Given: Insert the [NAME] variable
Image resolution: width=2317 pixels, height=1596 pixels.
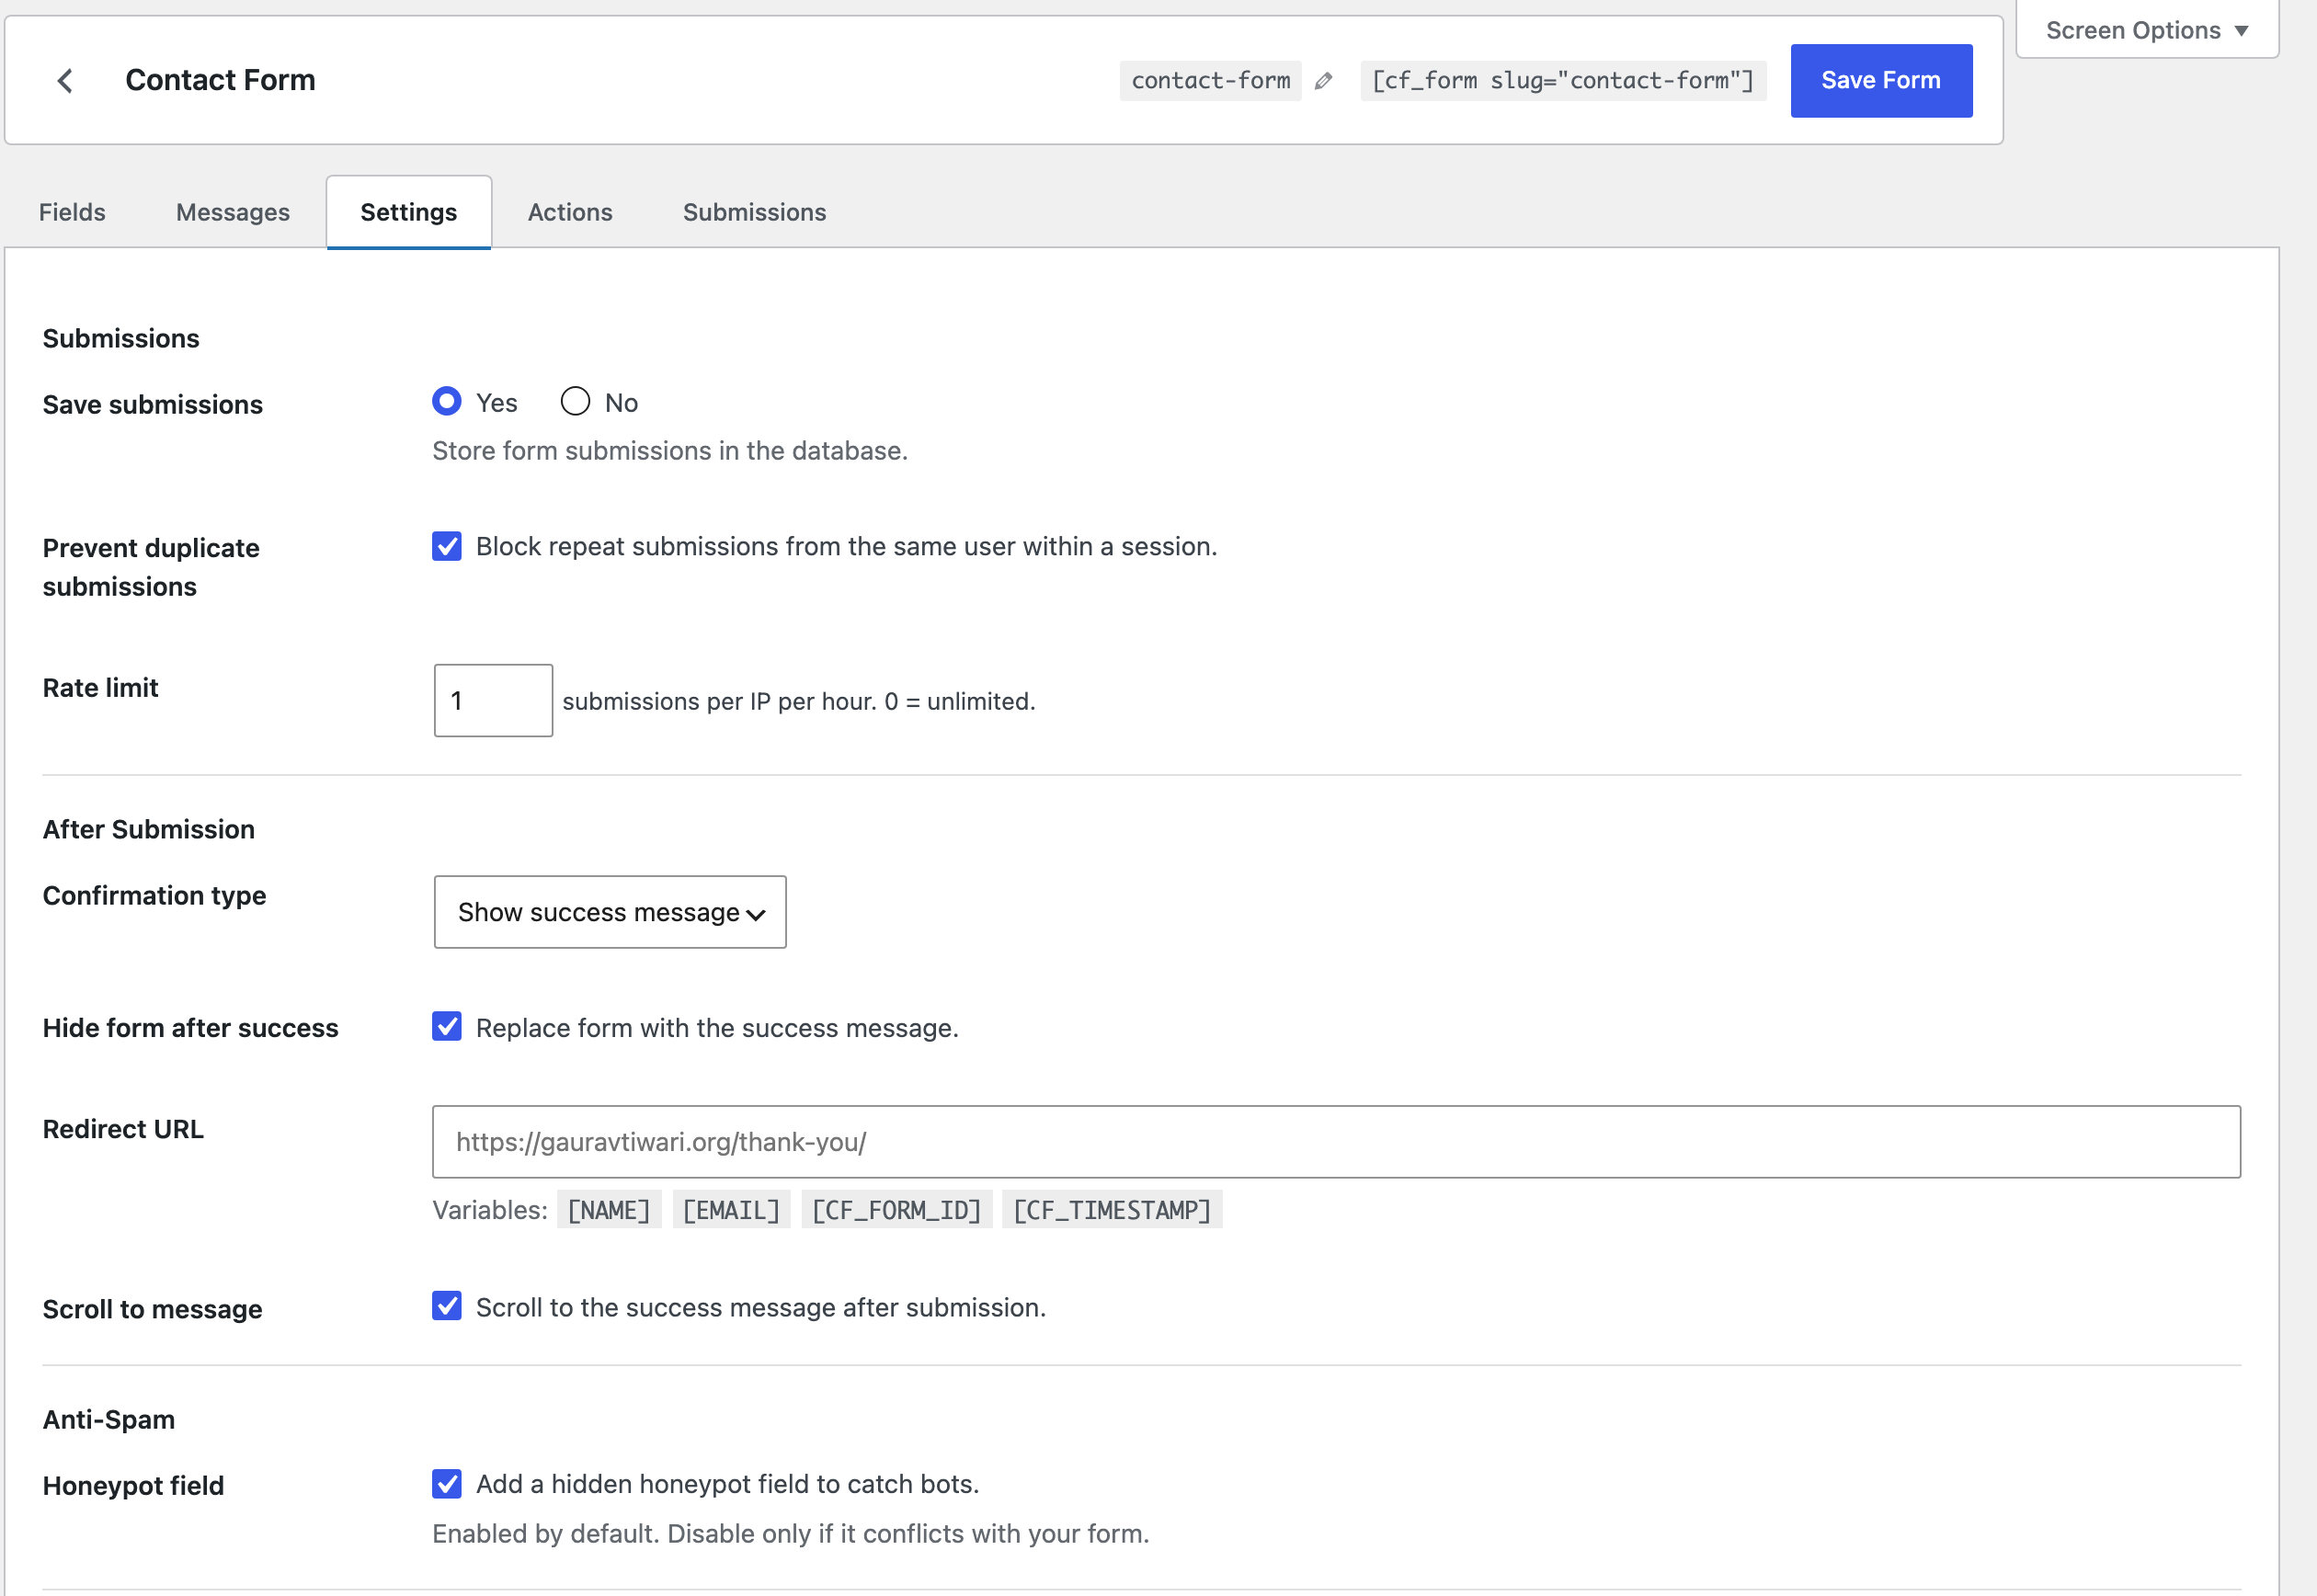Looking at the screenshot, I should tap(608, 1209).
